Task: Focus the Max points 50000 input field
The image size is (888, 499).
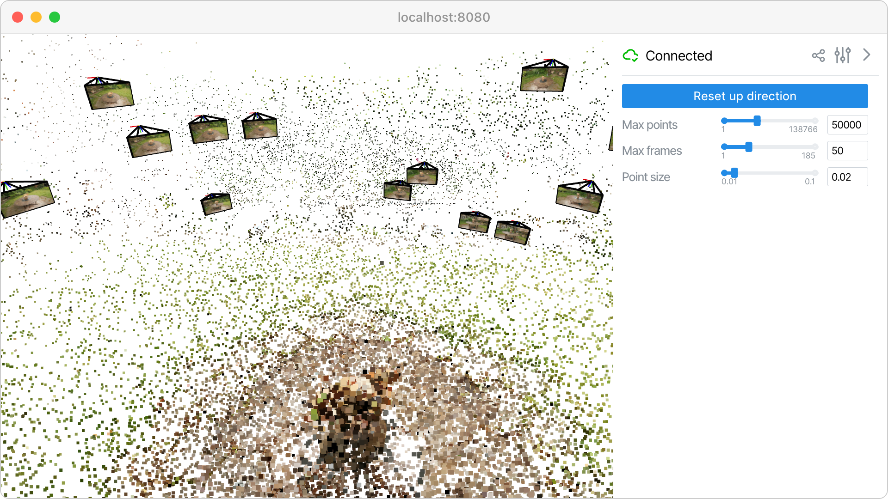Action: pyautogui.click(x=847, y=125)
